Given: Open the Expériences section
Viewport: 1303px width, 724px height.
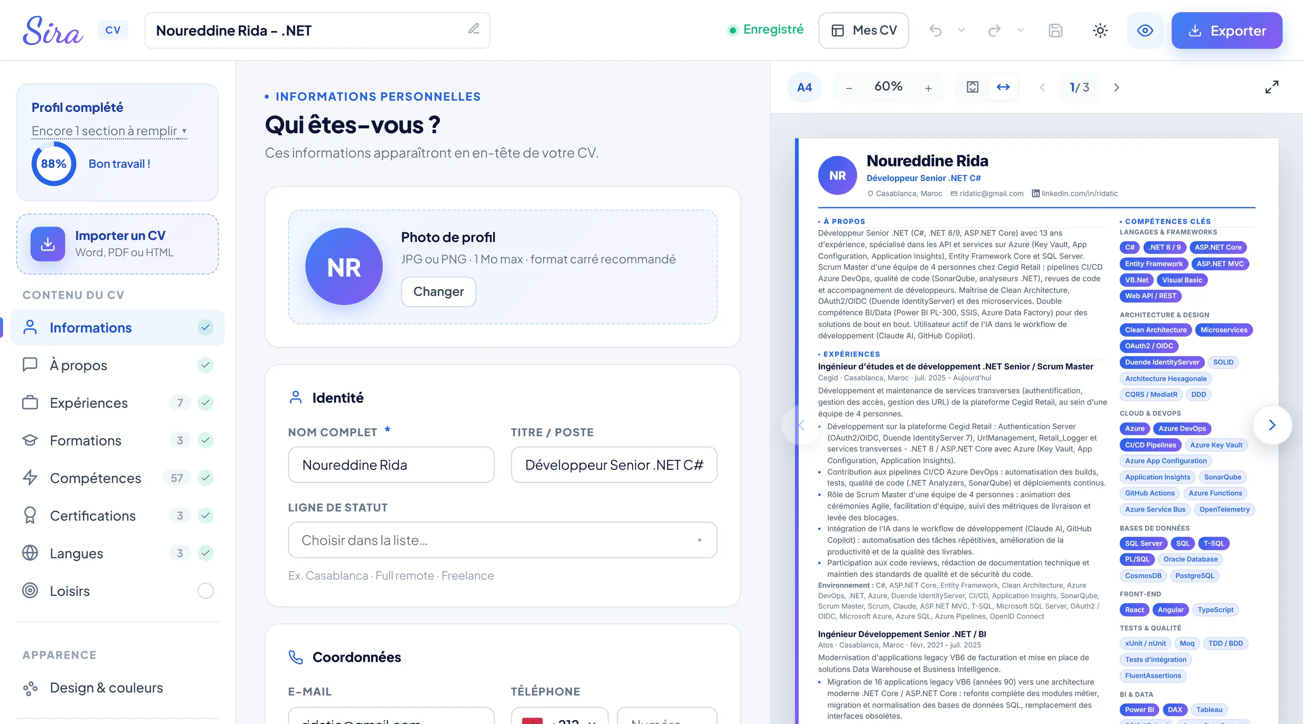Looking at the screenshot, I should coord(118,403).
